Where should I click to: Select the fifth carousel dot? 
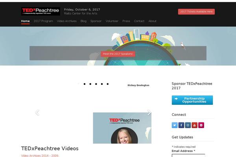pyautogui.click(x=102, y=84)
